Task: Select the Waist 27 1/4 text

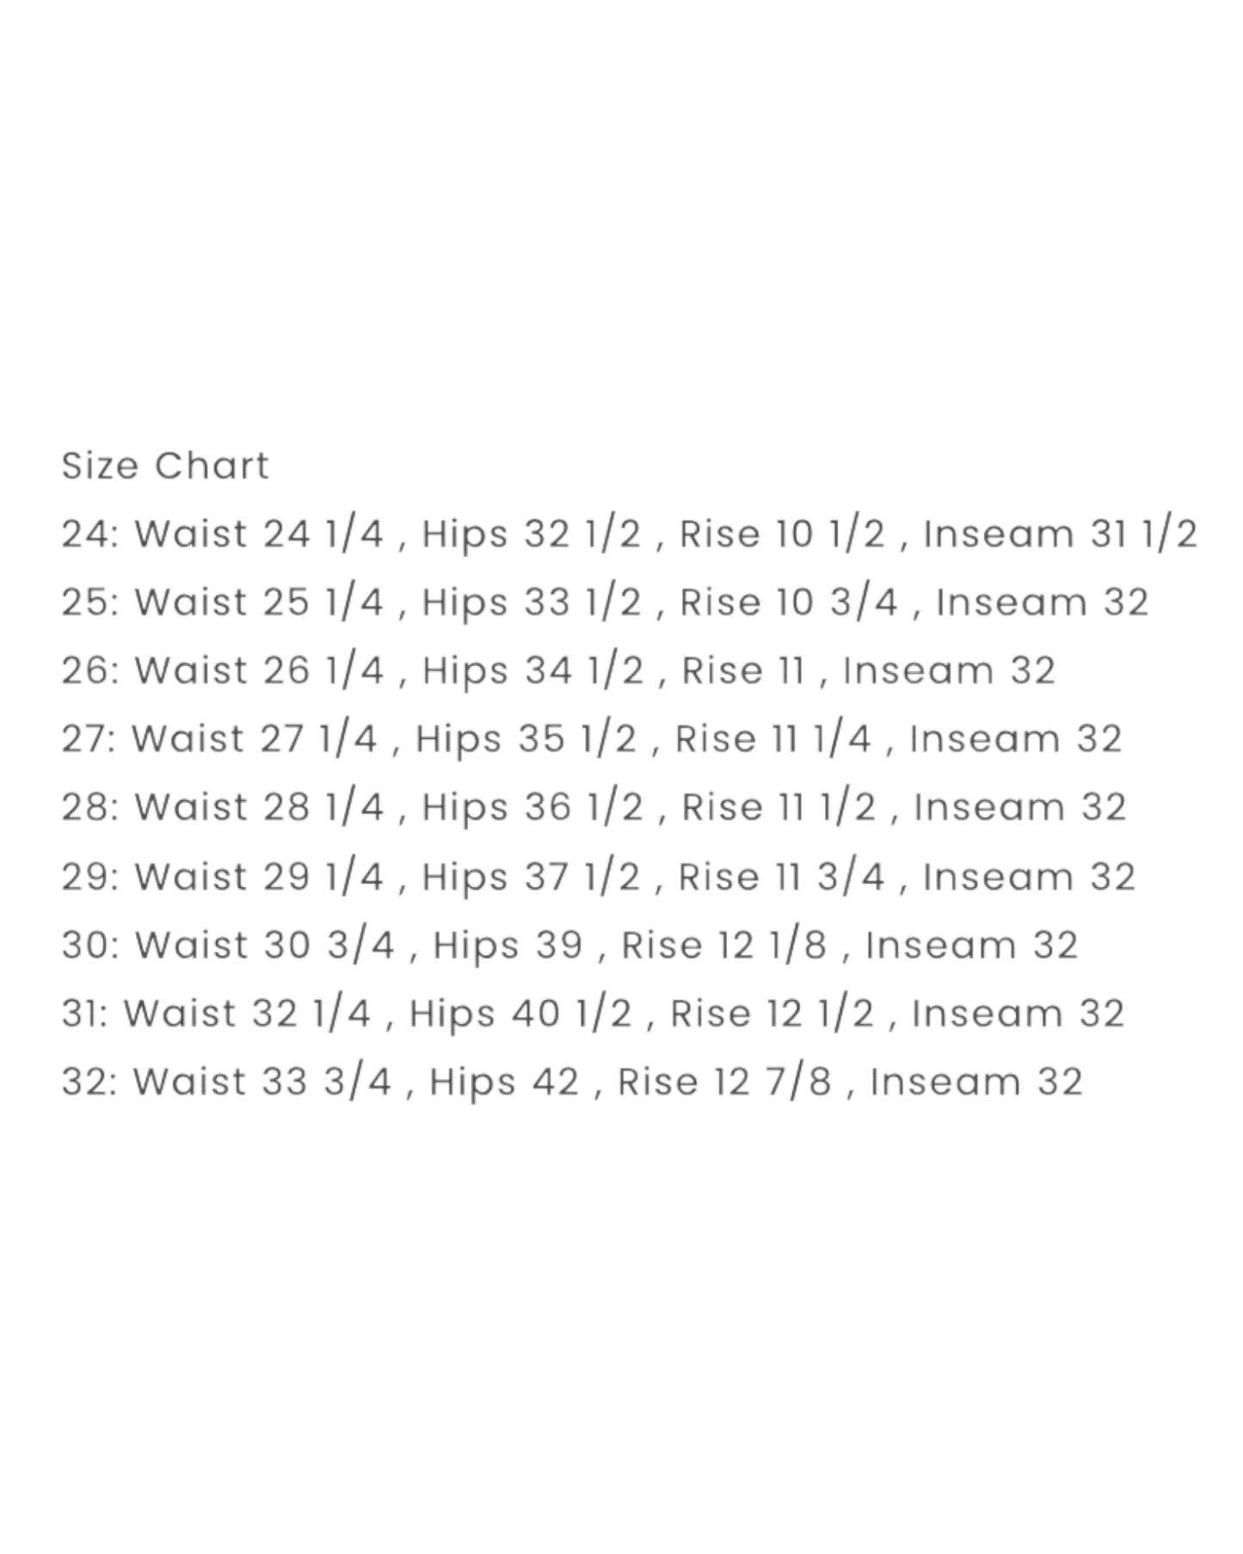Action: (254, 739)
